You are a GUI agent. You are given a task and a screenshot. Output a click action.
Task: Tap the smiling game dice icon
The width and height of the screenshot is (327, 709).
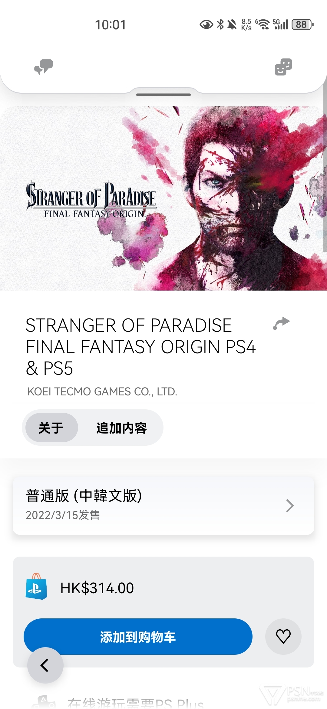[283, 67]
